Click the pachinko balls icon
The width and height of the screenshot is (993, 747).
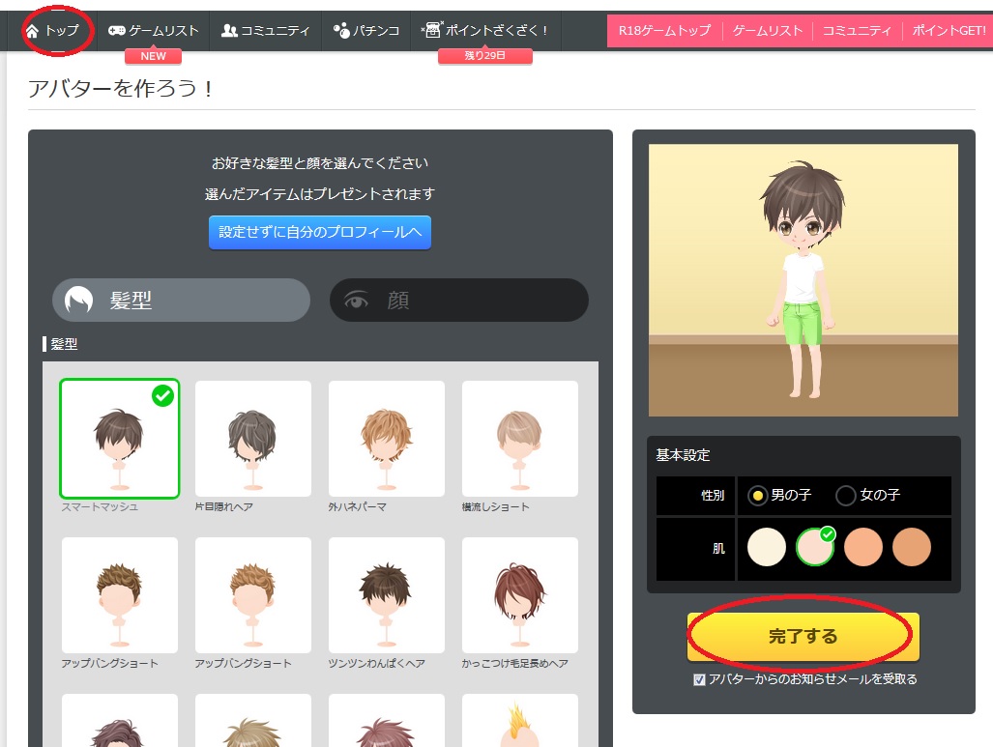coord(341,30)
